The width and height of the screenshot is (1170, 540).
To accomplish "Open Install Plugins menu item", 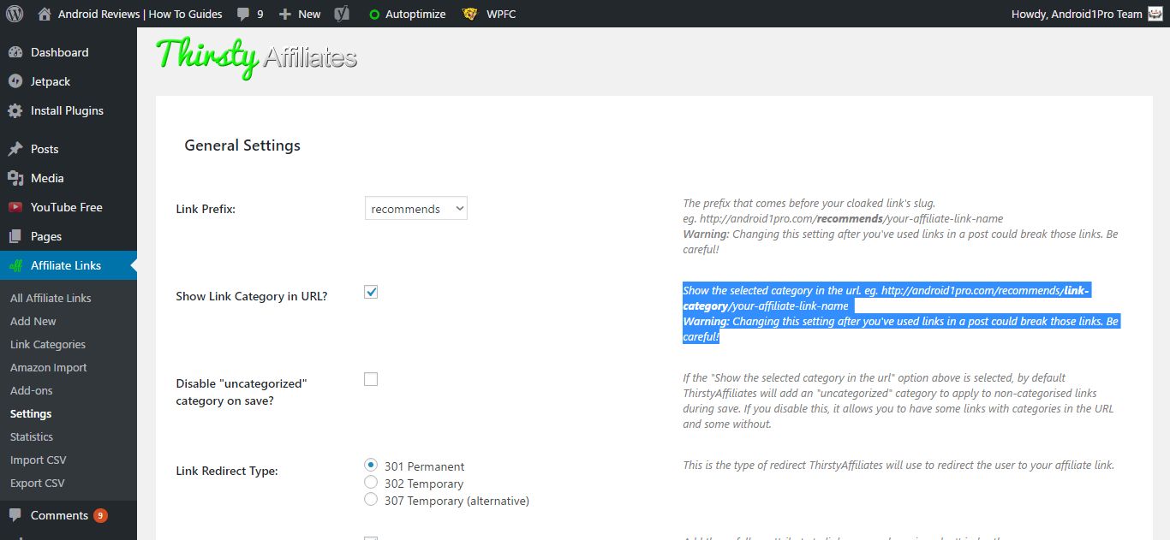I will (x=69, y=110).
